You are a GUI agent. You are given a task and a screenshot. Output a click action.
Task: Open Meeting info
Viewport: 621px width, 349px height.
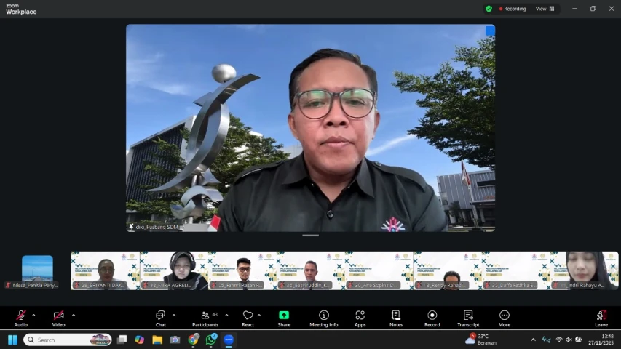pos(324,318)
